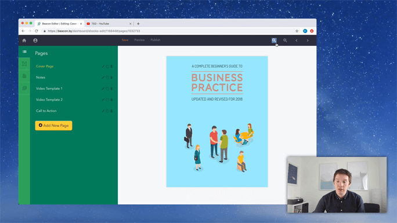This screenshot has height=223, width=397.
Task: Open the Preview option
Action: (139, 40)
